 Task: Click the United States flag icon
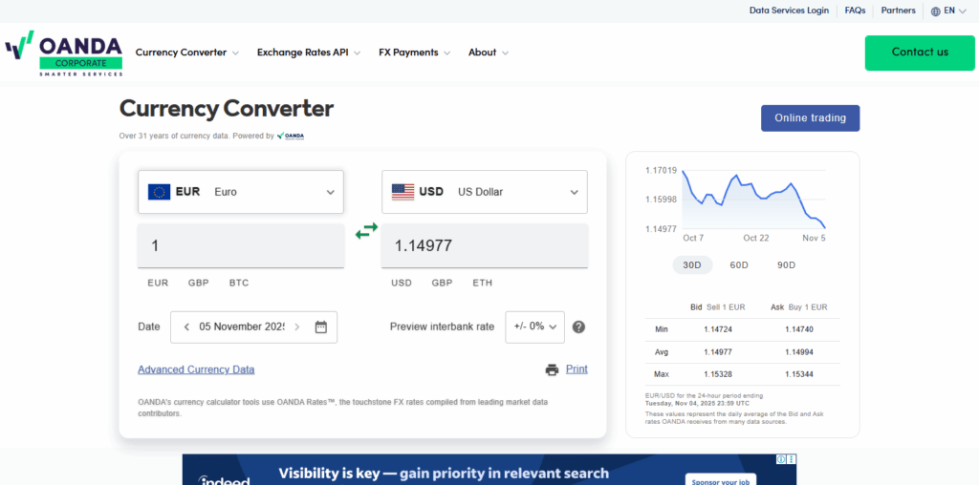402,192
